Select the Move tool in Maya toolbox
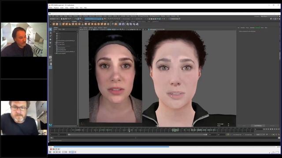The width and height of the screenshot is (282, 158). tap(50, 39)
